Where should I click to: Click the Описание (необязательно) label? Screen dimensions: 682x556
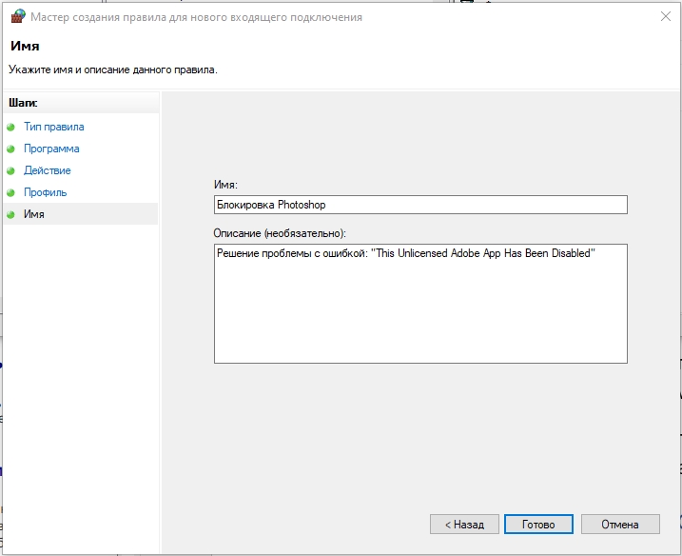pyautogui.click(x=280, y=232)
